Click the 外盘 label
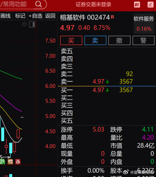156x177 pixels. (67, 162)
